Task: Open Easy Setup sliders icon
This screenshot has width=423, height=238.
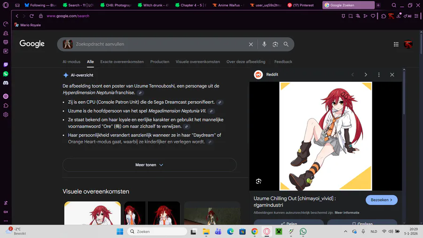Action: [416, 16]
